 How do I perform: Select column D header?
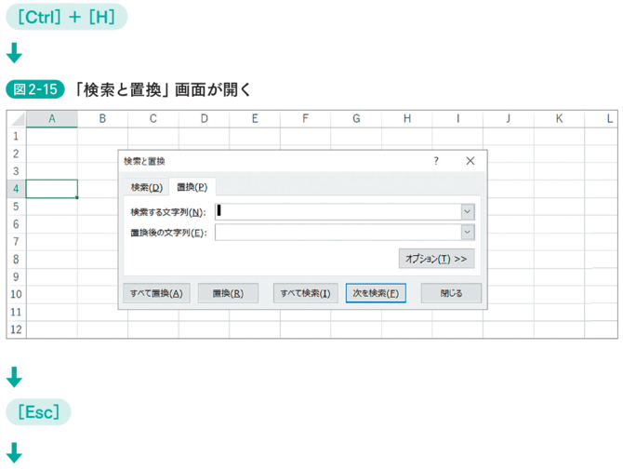[204, 119]
